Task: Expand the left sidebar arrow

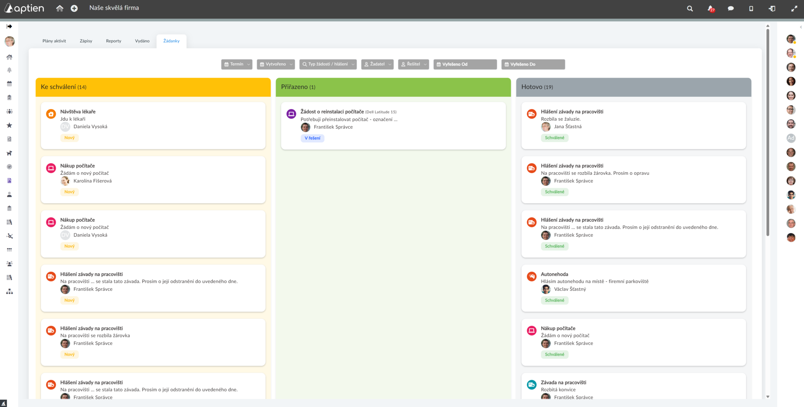Action: pos(9,26)
